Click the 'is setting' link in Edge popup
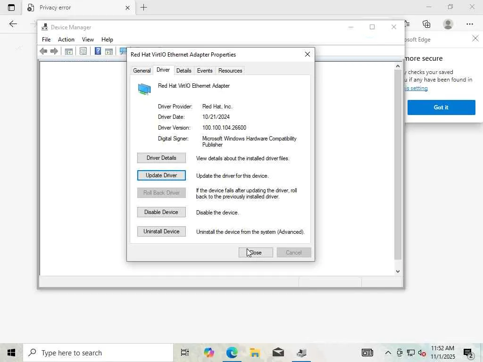The height and width of the screenshot is (362, 483). click(416, 88)
